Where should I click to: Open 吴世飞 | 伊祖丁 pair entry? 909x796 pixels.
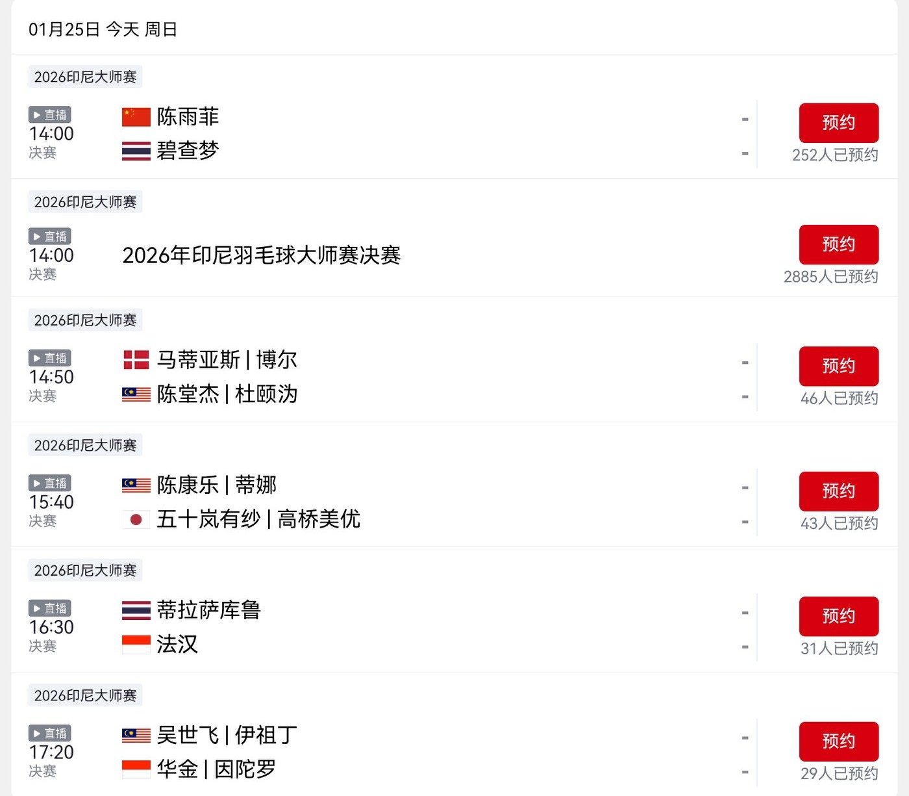tap(227, 735)
